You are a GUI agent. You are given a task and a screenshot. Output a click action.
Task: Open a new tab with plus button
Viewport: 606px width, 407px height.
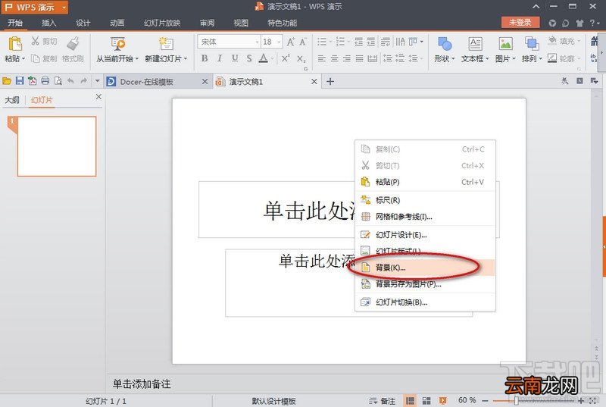pyautogui.click(x=330, y=82)
